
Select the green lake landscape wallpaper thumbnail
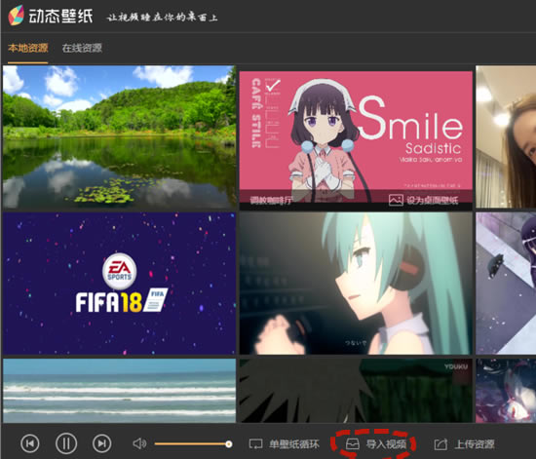point(119,137)
